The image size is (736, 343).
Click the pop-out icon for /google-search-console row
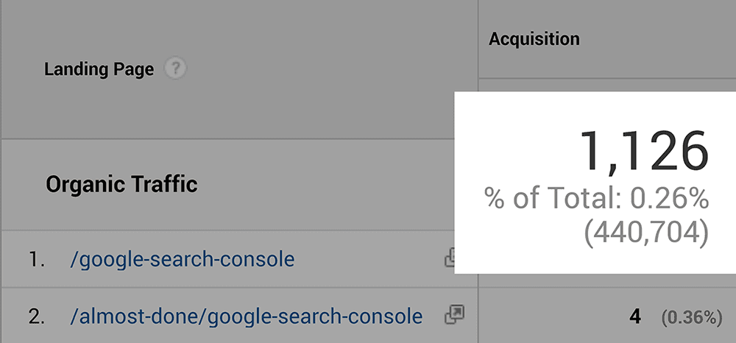click(450, 258)
